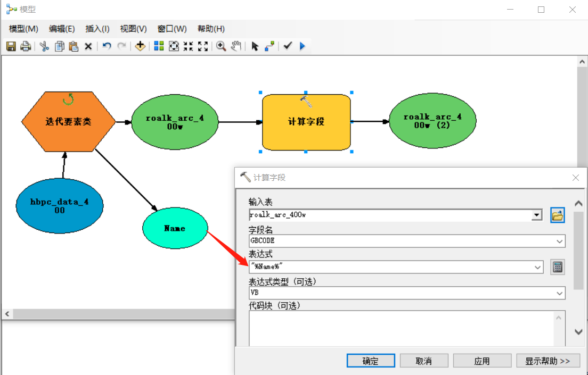Screen dimensions: 588x375
Task: Select the fixed zoom out tool
Action: click(203, 46)
